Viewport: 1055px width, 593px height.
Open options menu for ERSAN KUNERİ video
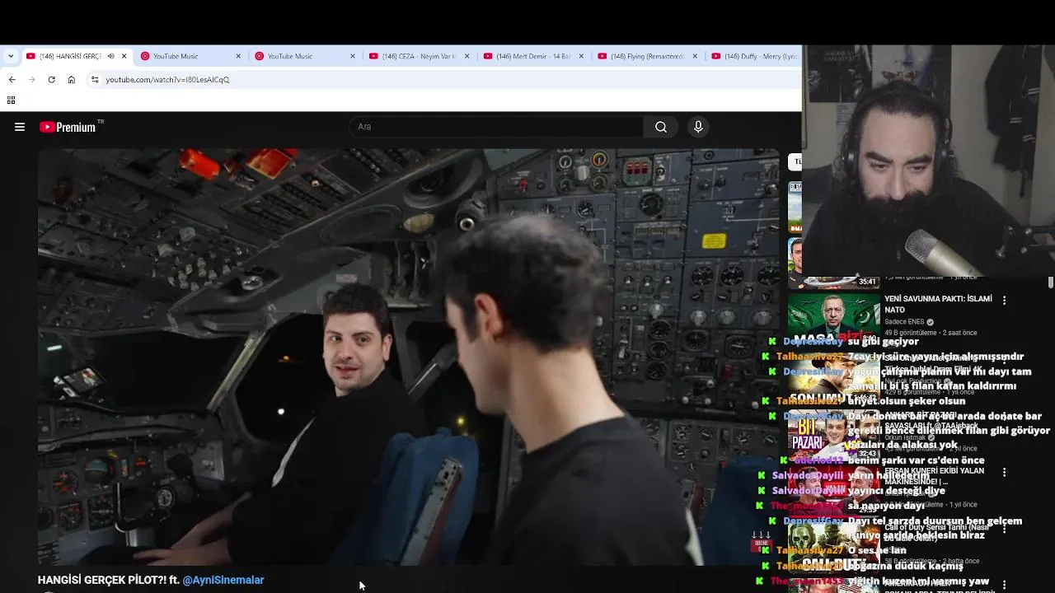point(1004,473)
